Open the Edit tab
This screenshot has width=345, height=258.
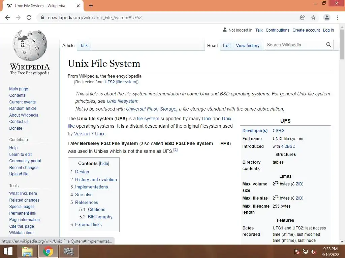pos(227,45)
